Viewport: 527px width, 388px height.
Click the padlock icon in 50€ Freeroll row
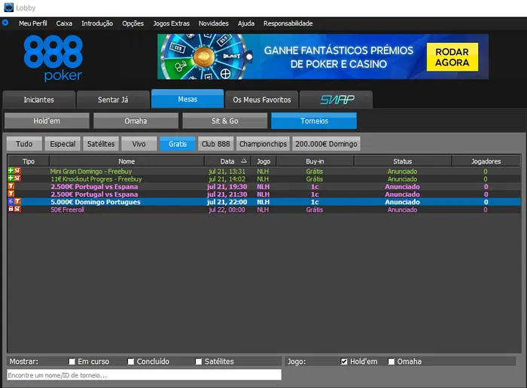(11, 209)
